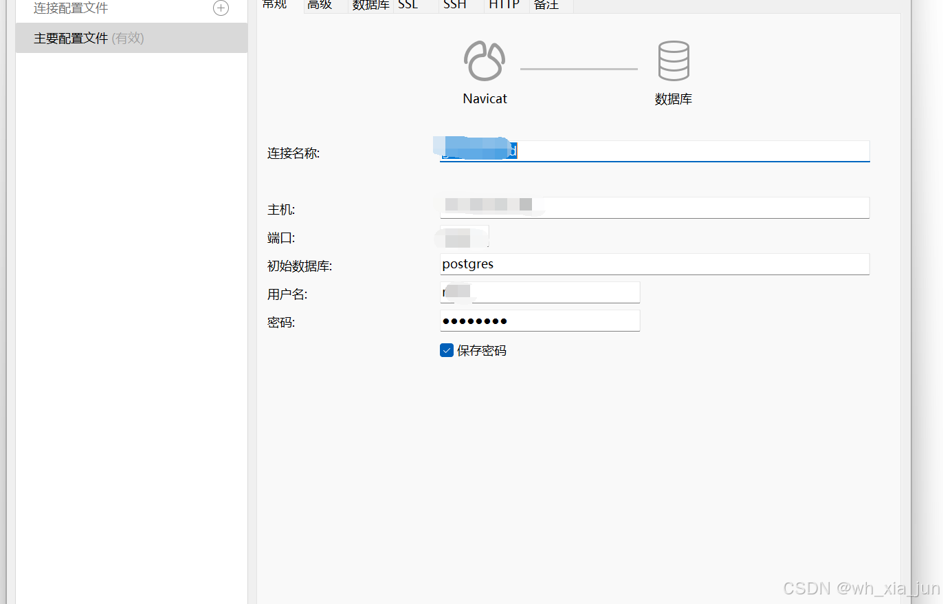Click the 初始数据库 field showing postgres

(x=653, y=264)
